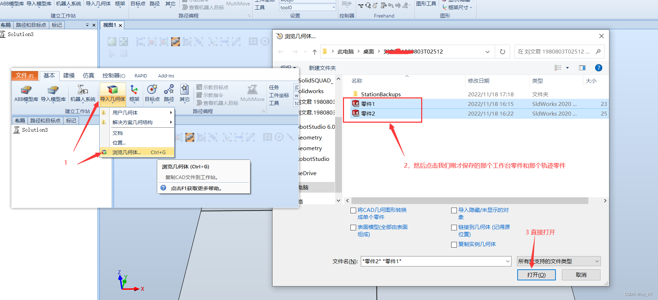Viewport: 658px width, 300px height.
Task: Click the blue help icon in the dialog
Action: click(599, 68)
